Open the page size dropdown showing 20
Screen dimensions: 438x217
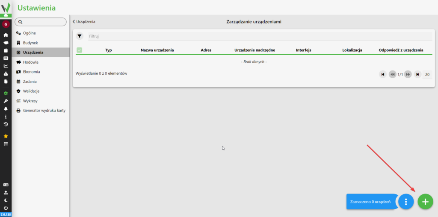click(427, 74)
